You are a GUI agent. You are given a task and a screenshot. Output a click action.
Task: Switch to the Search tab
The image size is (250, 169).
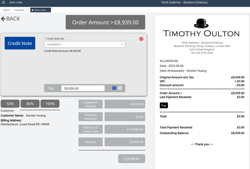pos(7,10)
